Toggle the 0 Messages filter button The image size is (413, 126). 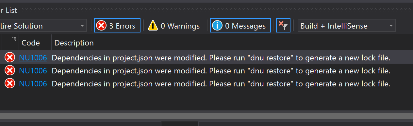[x=240, y=26]
